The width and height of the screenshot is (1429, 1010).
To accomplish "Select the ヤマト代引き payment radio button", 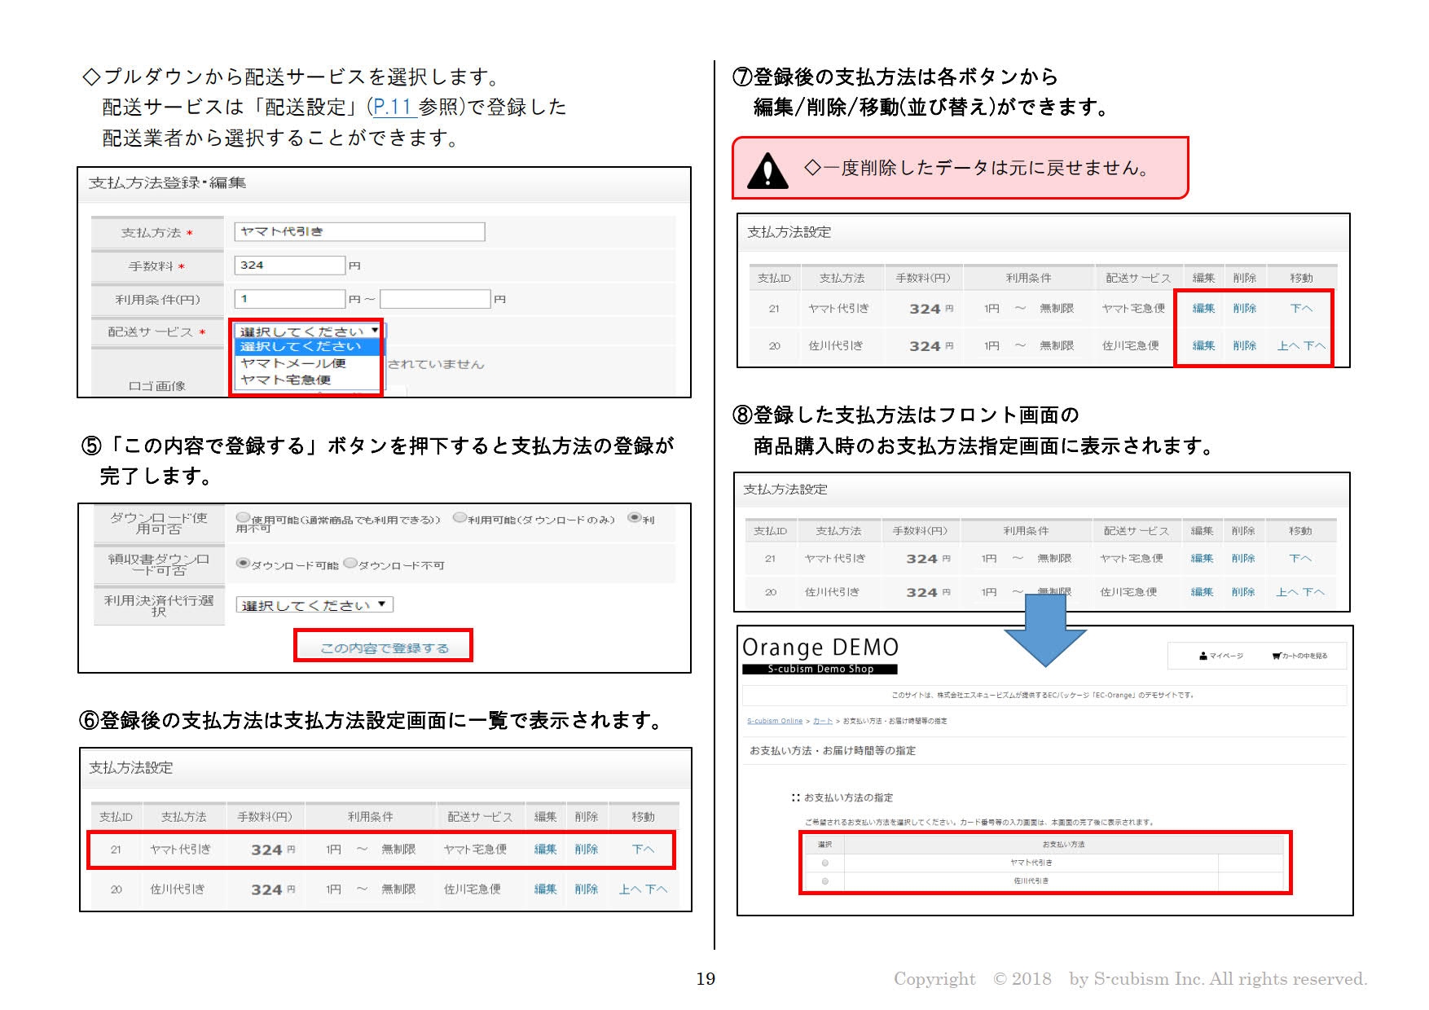I will 825,863.
